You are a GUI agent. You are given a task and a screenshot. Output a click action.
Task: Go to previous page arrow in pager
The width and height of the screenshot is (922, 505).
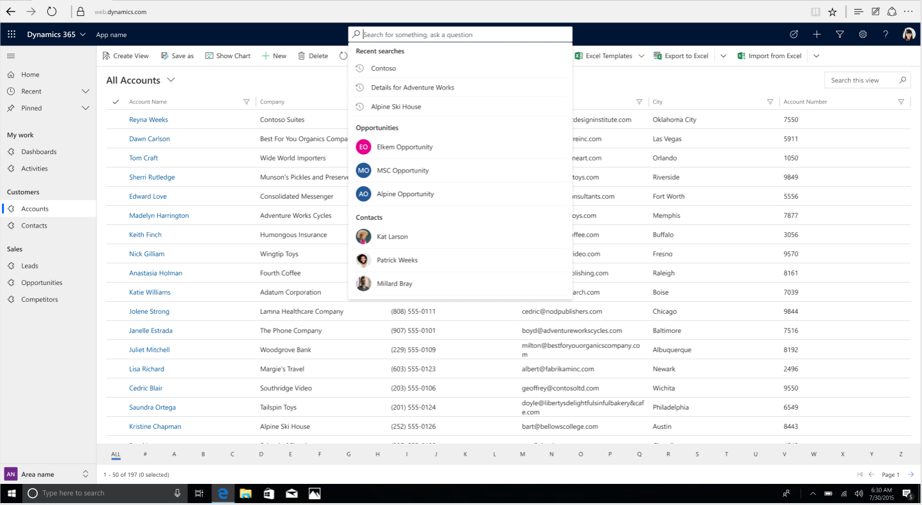coord(871,474)
